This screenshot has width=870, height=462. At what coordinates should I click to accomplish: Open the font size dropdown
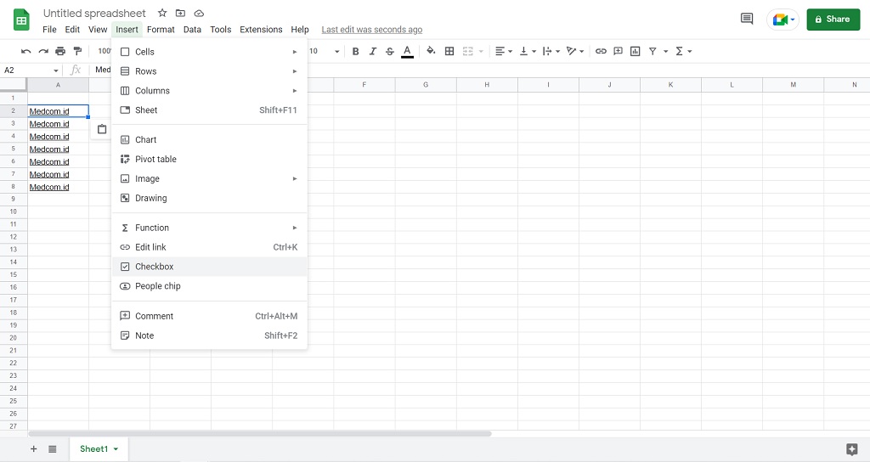tap(336, 51)
